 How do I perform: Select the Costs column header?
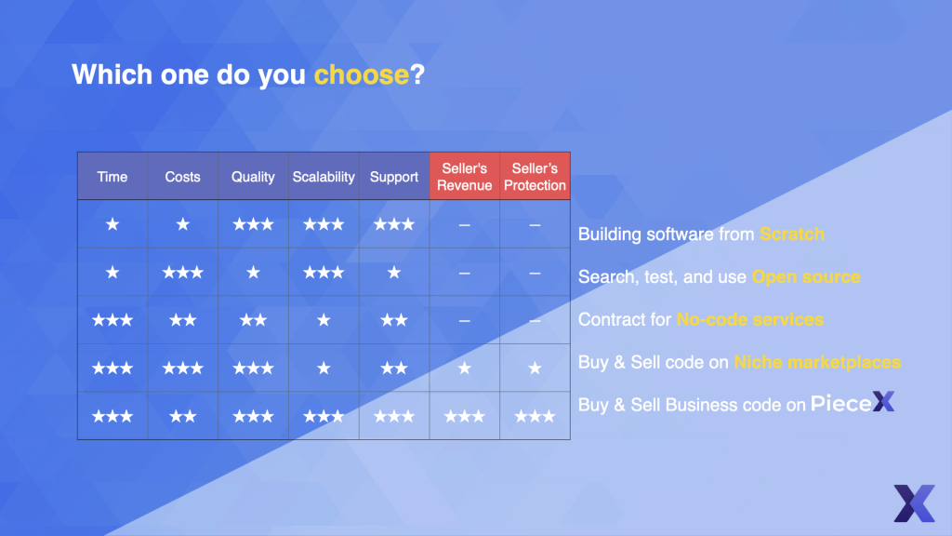[x=183, y=177]
